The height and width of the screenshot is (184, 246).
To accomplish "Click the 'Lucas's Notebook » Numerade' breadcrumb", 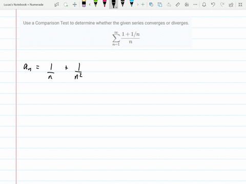I will [24, 5].
